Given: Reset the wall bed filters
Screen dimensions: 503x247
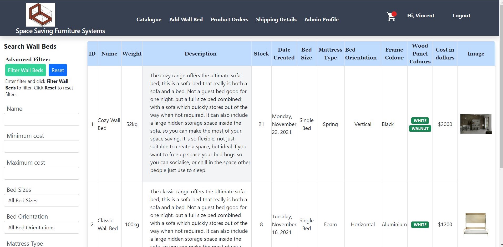Looking at the screenshot, I should click(x=58, y=70).
